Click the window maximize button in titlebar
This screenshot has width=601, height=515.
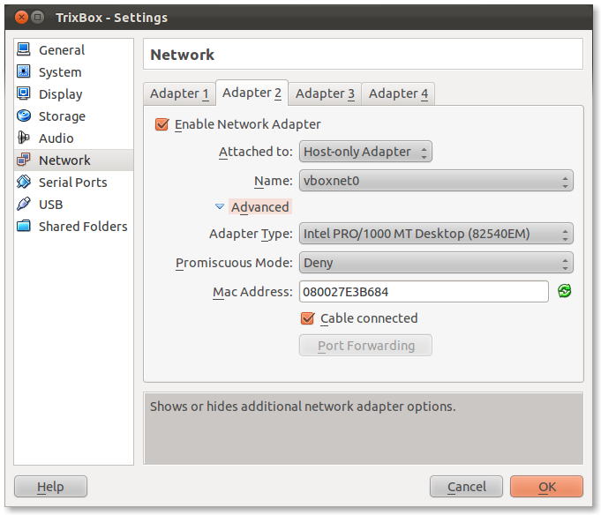38,18
